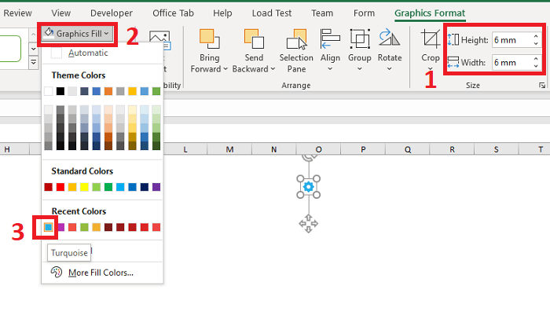The height and width of the screenshot is (315, 550).
Task: Click the More Fill Colors palette icon
Action: [57, 273]
